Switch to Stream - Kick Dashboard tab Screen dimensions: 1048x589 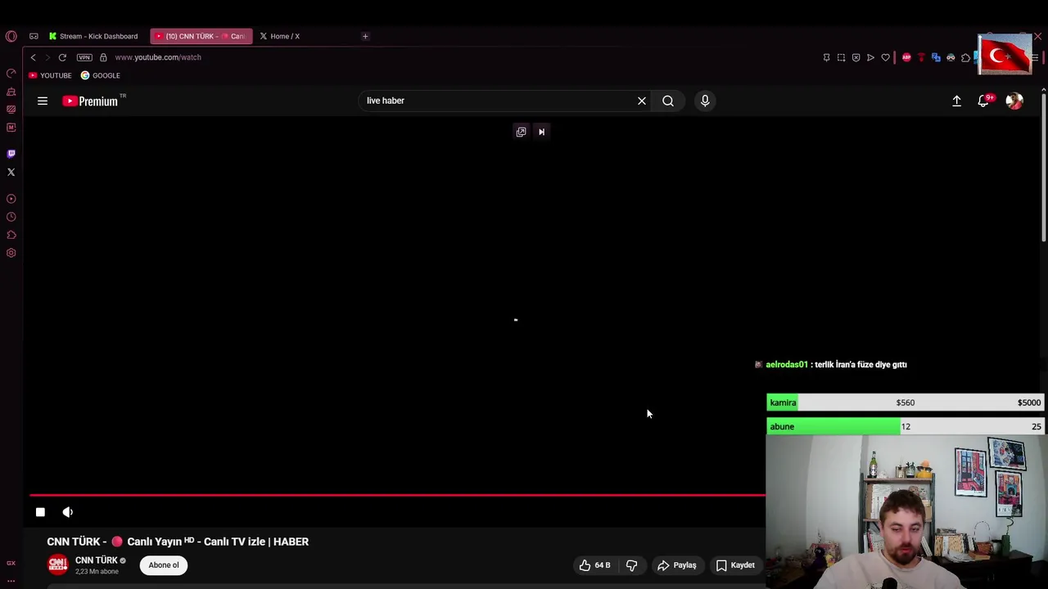point(93,36)
